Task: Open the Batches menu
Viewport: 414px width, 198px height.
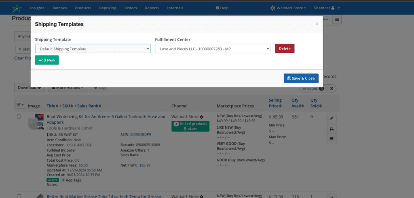Action: coord(60,8)
